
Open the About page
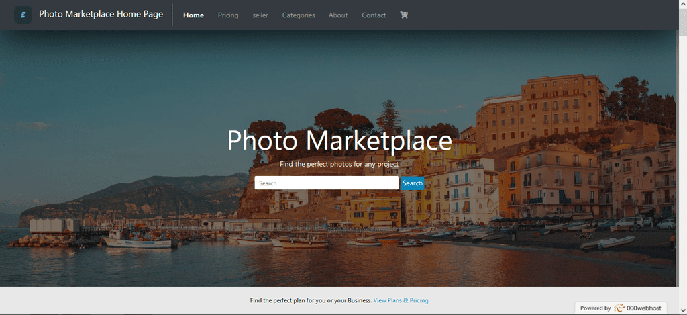pos(338,15)
